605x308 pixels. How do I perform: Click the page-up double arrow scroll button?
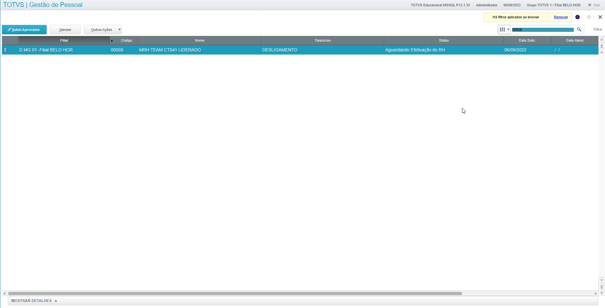[602, 46]
